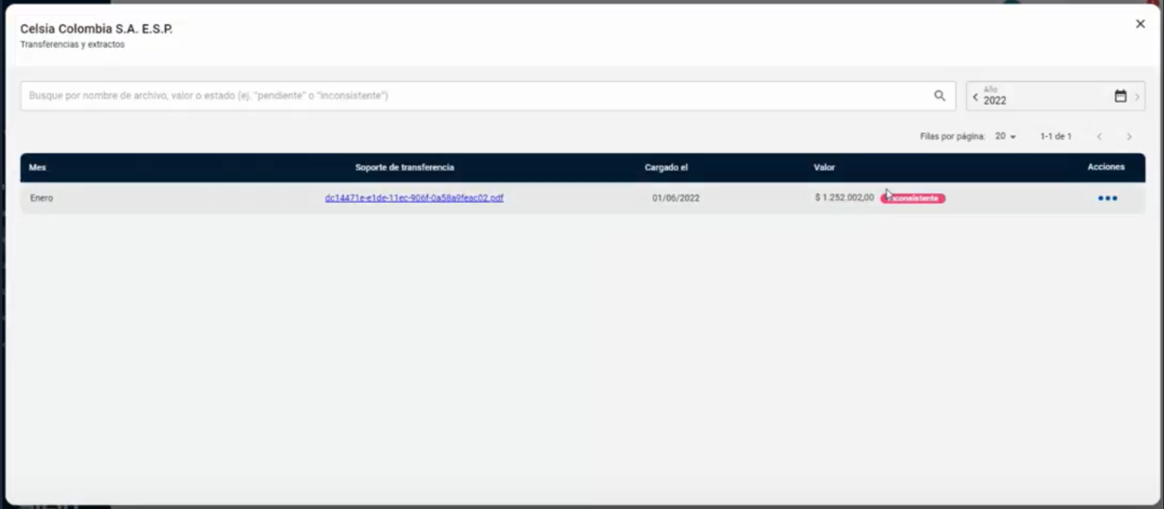Viewport: 1164px width, 509px height.
Task: Click the Valor column header
Action: (x=824, y=167)
